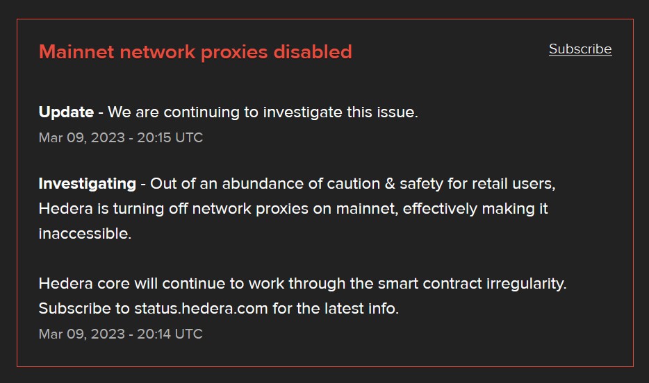
Task: Select the "Mar 09, 2023 - 20:14 UTC" timestamp
Action: [x=121, y=334]
